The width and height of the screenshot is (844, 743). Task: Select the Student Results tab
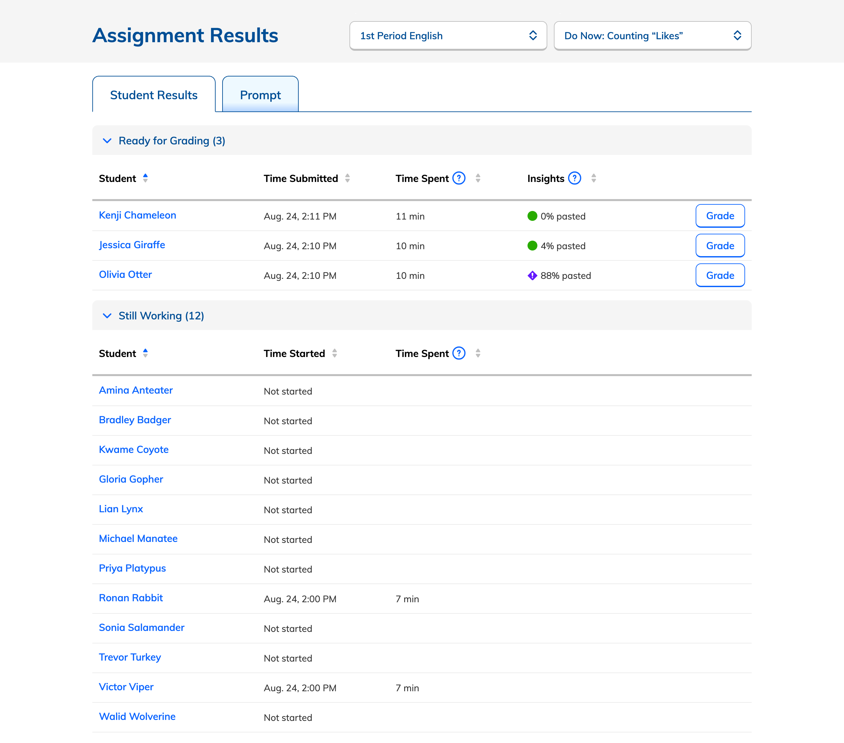154,95
